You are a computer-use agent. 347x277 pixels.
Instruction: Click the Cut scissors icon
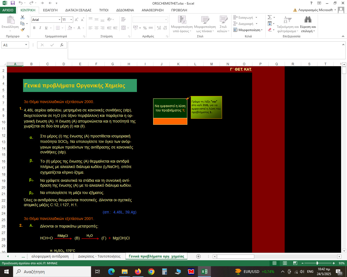click(x=23, y=17)
